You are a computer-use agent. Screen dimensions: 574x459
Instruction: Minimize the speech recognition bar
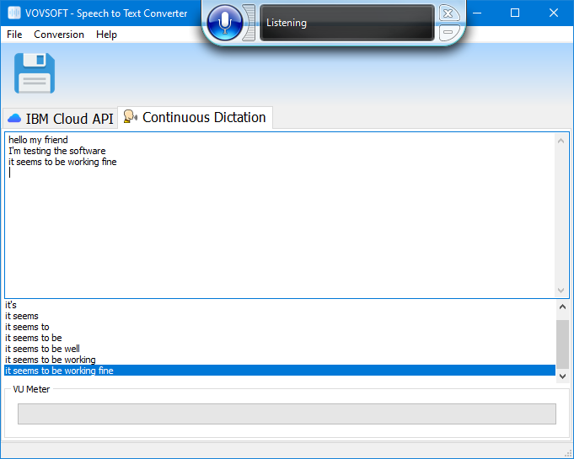[448, 32]
